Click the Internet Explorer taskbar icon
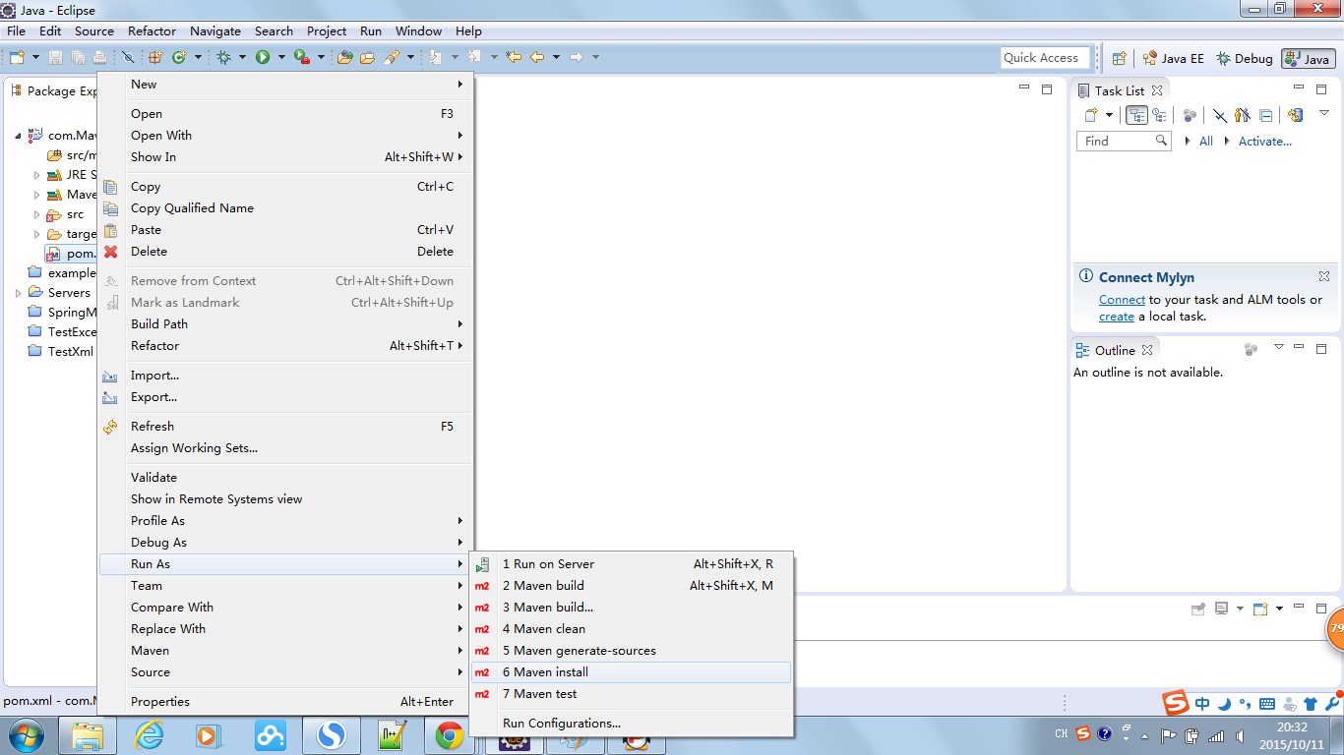This screenshot has width=1344, height=755. tap(149, 735)
